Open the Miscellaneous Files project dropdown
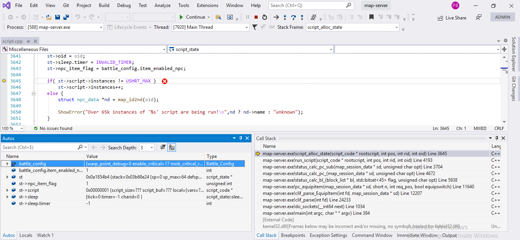The width and height of the screenshot is (520, 240). point(164,49)
